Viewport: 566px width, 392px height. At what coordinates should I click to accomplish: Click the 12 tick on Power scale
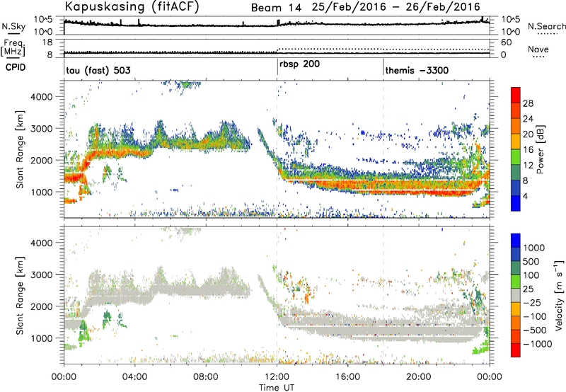pyautogui.click(x=528, y=166)
